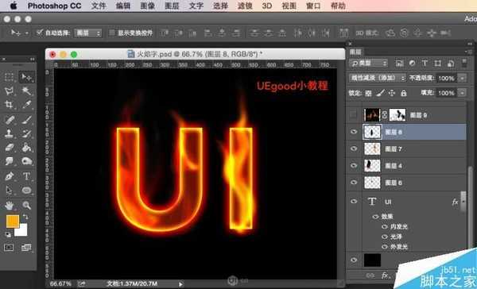The image size is (477, 289).
Task: Show the hidden 图层 9 layer
Action: coord(354,115)
